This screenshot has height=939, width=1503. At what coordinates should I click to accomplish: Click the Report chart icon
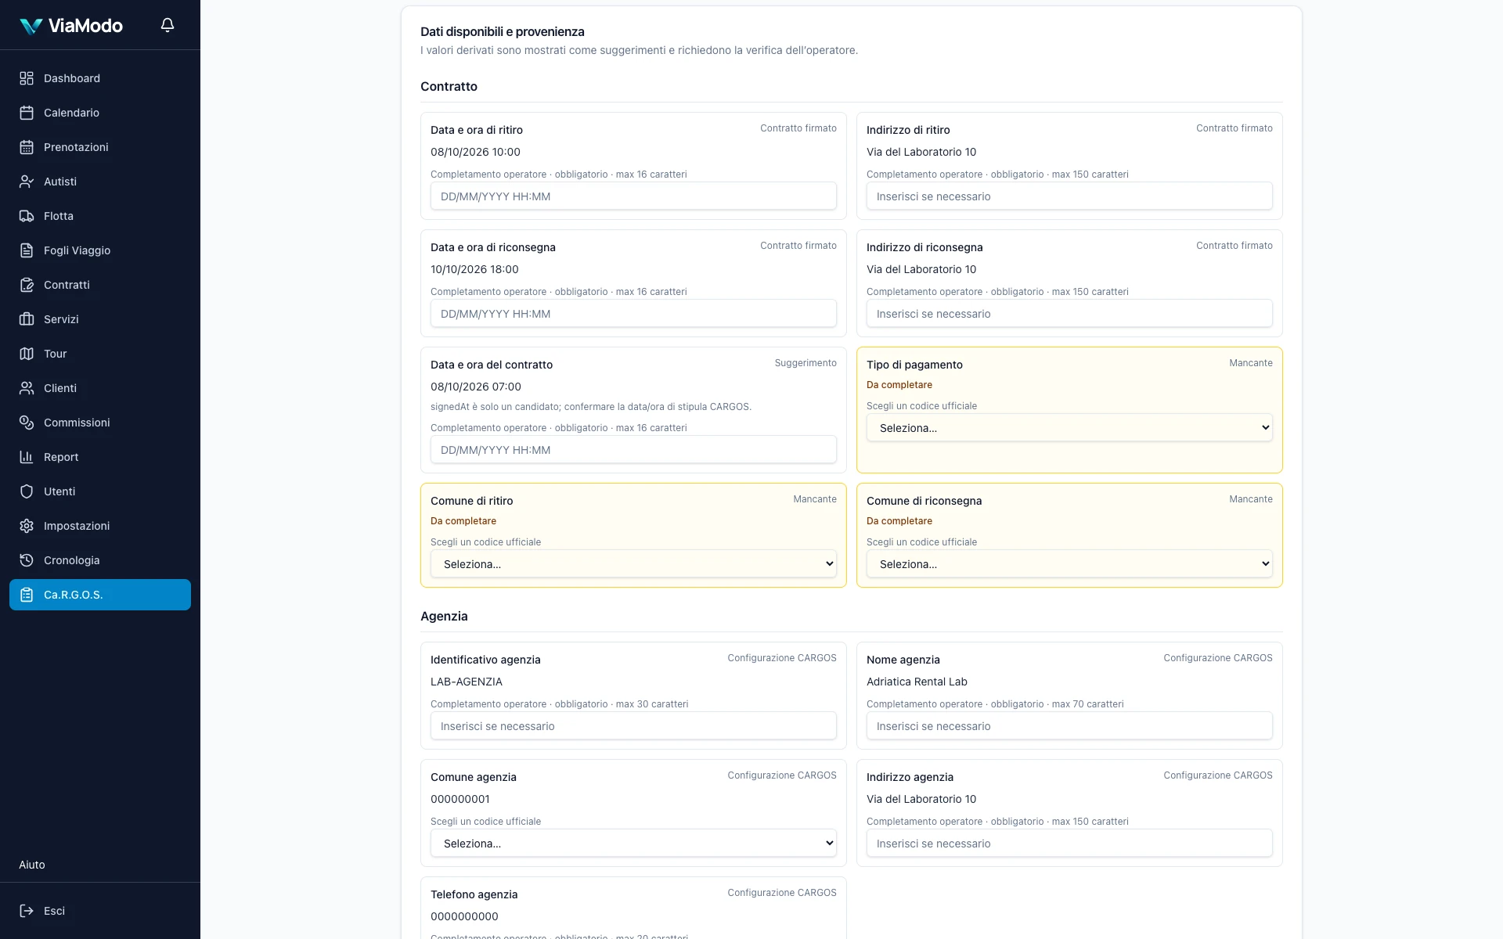tap(27, 457)
